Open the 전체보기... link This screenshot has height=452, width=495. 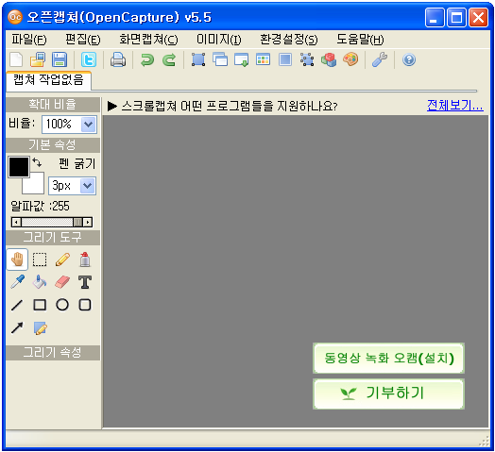(455, 106)
